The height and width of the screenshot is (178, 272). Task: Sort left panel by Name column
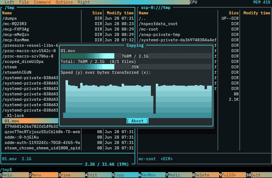tap(7, 13)
